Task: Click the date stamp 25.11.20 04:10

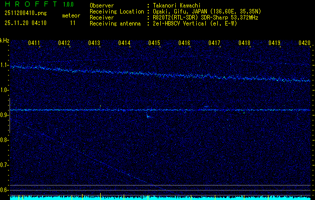Action: (x=25, y=23)
